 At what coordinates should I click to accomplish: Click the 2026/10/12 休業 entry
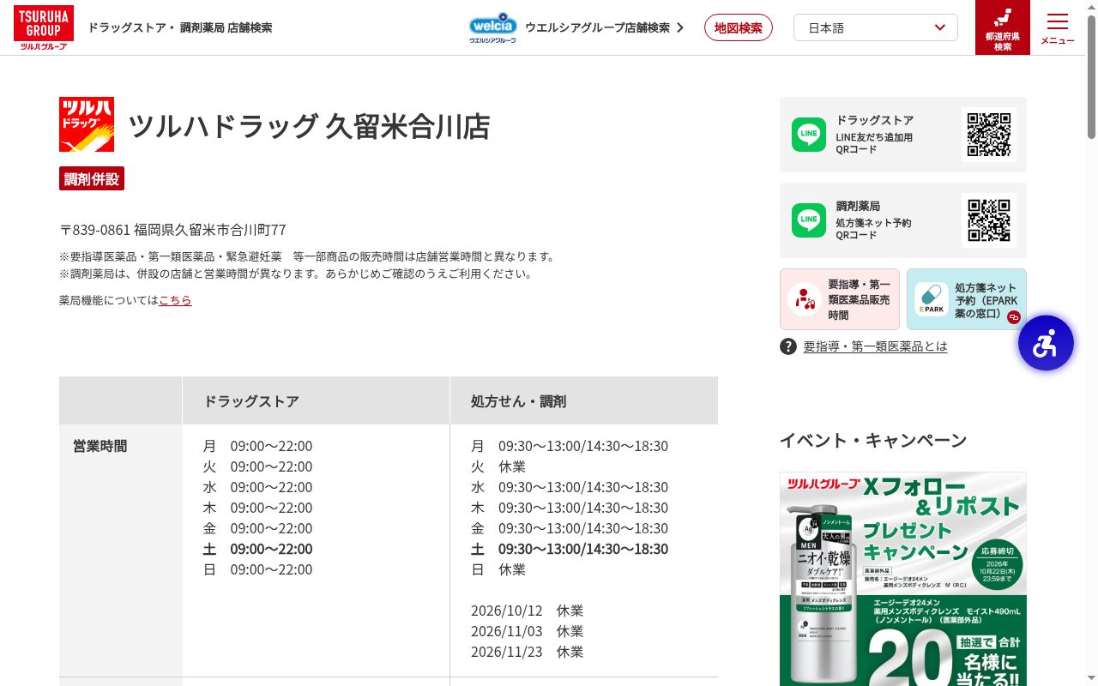point(527,611)
